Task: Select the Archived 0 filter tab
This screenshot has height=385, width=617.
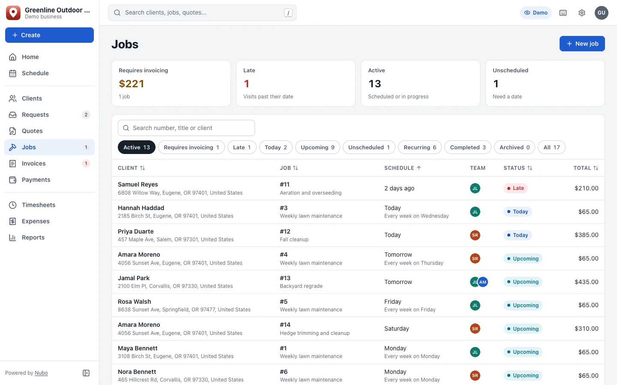Action: click(515, 147)
